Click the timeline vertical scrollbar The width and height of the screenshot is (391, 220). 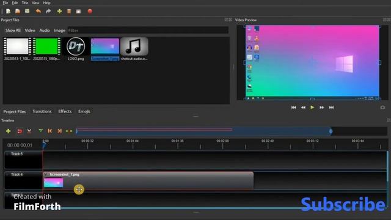click(387, 166)
